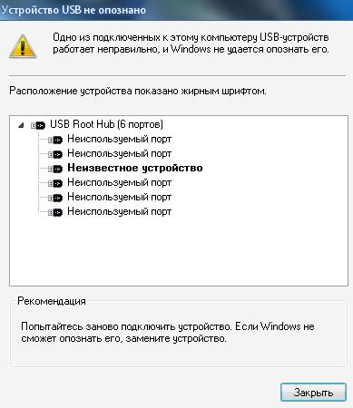This screenshot has width=353, height=408.
Task: Click the last unused port USB icon
Action: tap(55, 212)
